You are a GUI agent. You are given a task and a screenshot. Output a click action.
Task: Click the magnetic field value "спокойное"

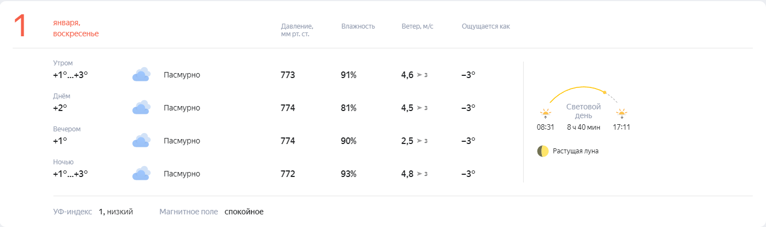(x=244, y=212)
